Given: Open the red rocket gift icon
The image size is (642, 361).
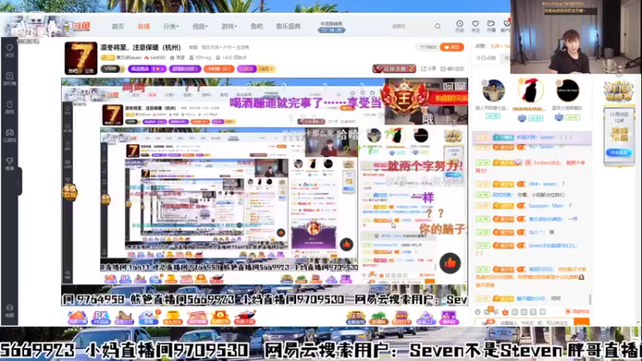Looking at the screenshot, I should click(245, 317).
